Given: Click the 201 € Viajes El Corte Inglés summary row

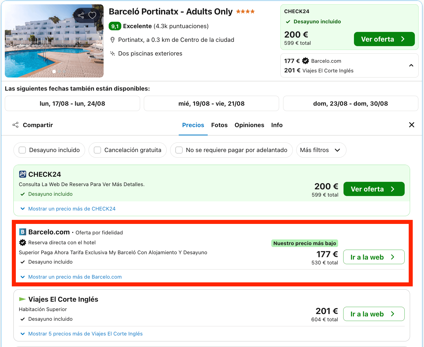Looking at the screenshot, I should tap(319, 71).
